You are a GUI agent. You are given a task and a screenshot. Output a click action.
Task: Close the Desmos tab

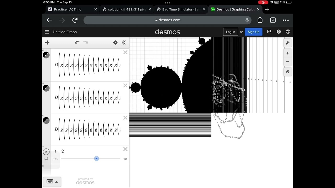tap(258, 9)
